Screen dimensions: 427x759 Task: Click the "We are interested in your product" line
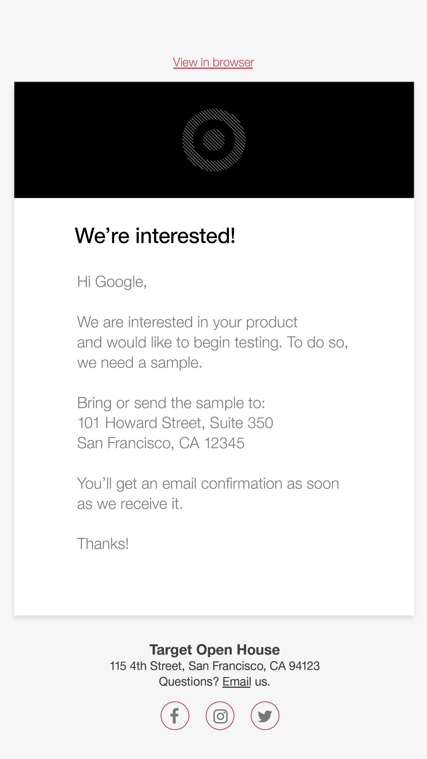pyautogui.click(x=187, y=322)
